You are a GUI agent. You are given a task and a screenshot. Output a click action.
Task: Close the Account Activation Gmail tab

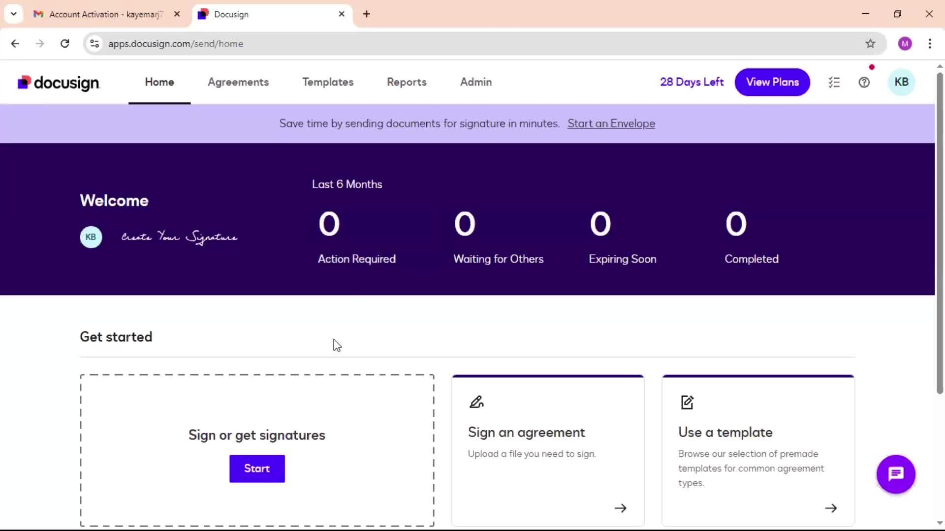pos(177,14)
